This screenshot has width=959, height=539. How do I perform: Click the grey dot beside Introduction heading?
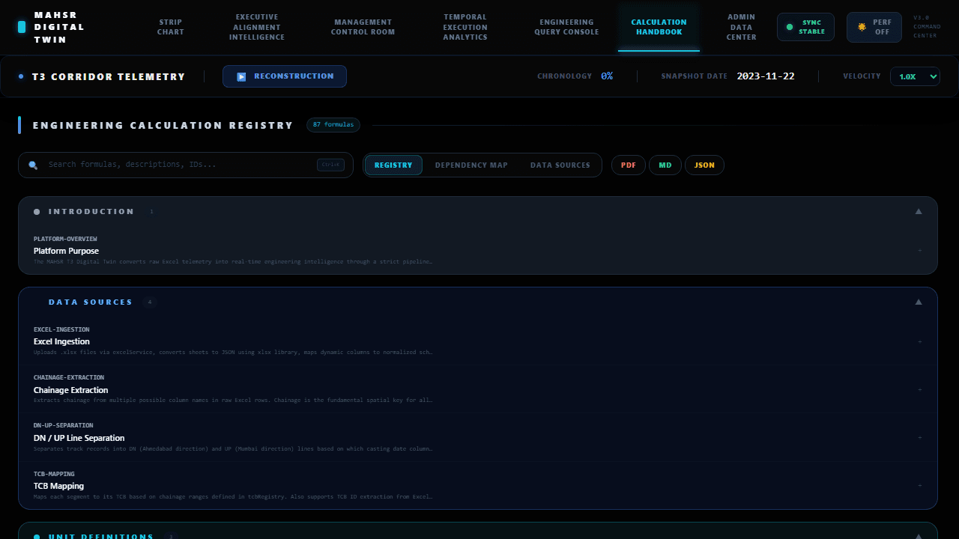point(37,212)
